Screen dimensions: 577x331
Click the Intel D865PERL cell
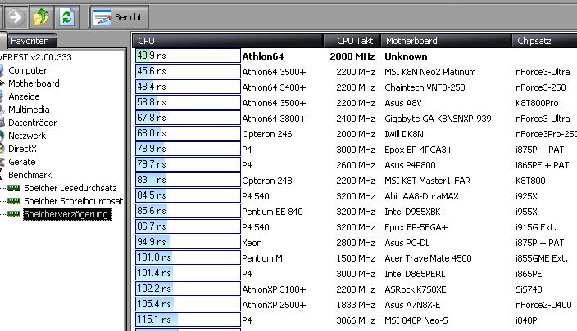coord(415,274)
